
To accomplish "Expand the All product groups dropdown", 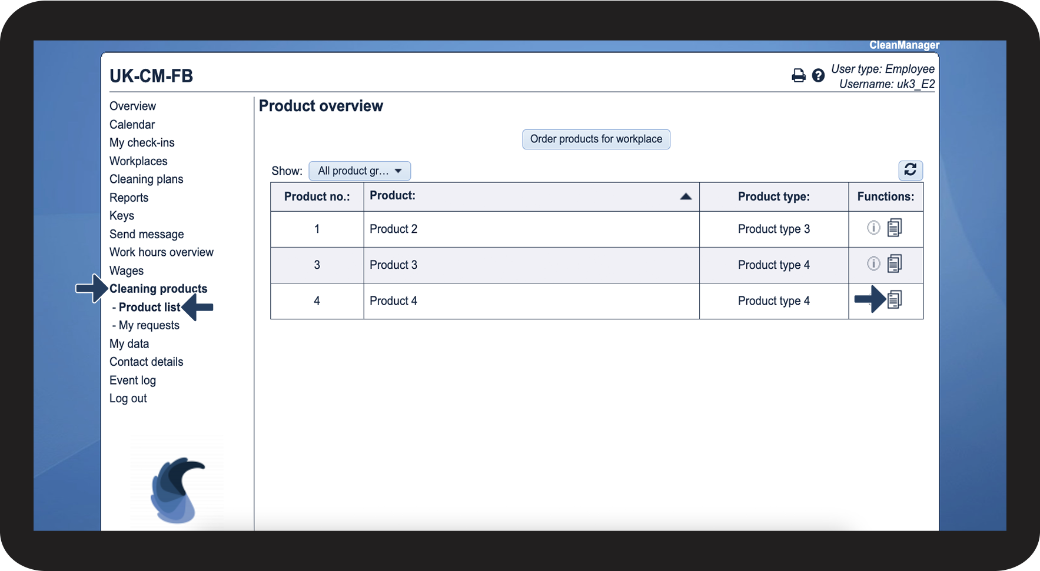I will [360, 171].
